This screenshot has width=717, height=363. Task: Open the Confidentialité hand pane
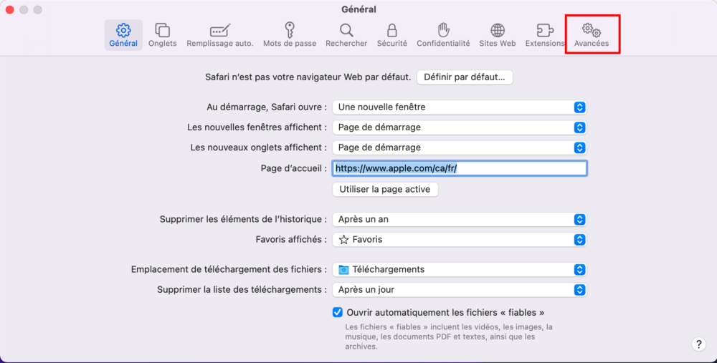click(x=443, y=34)
